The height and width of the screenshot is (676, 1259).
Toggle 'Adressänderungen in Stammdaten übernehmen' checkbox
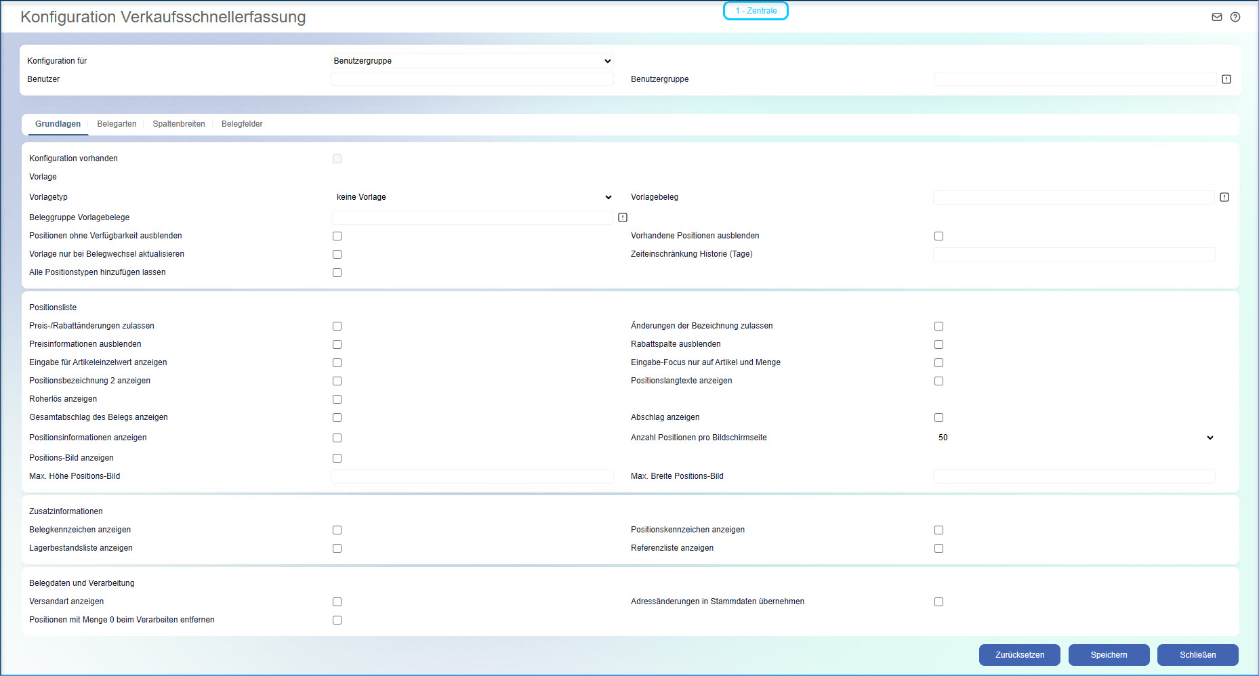click(x=938, y=601)
